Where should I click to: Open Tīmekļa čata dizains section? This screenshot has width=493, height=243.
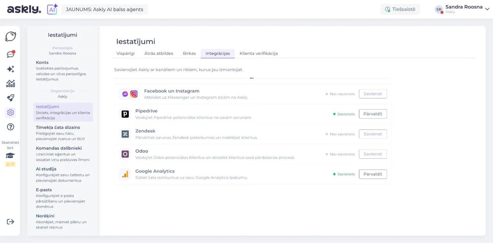(63, 133)
